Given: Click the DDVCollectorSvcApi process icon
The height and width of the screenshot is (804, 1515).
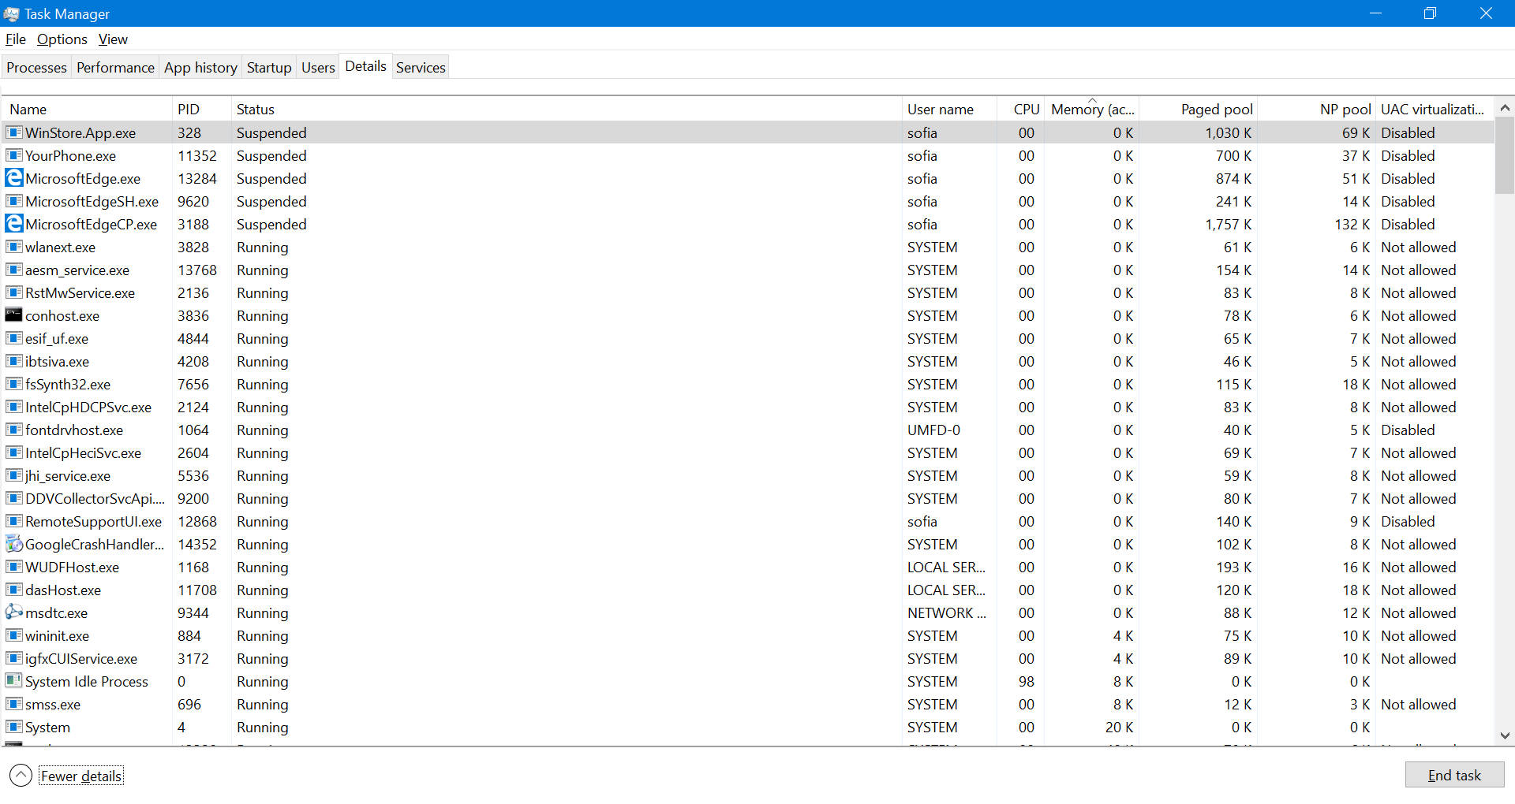Looking at the screenshot, I should 13,498.
